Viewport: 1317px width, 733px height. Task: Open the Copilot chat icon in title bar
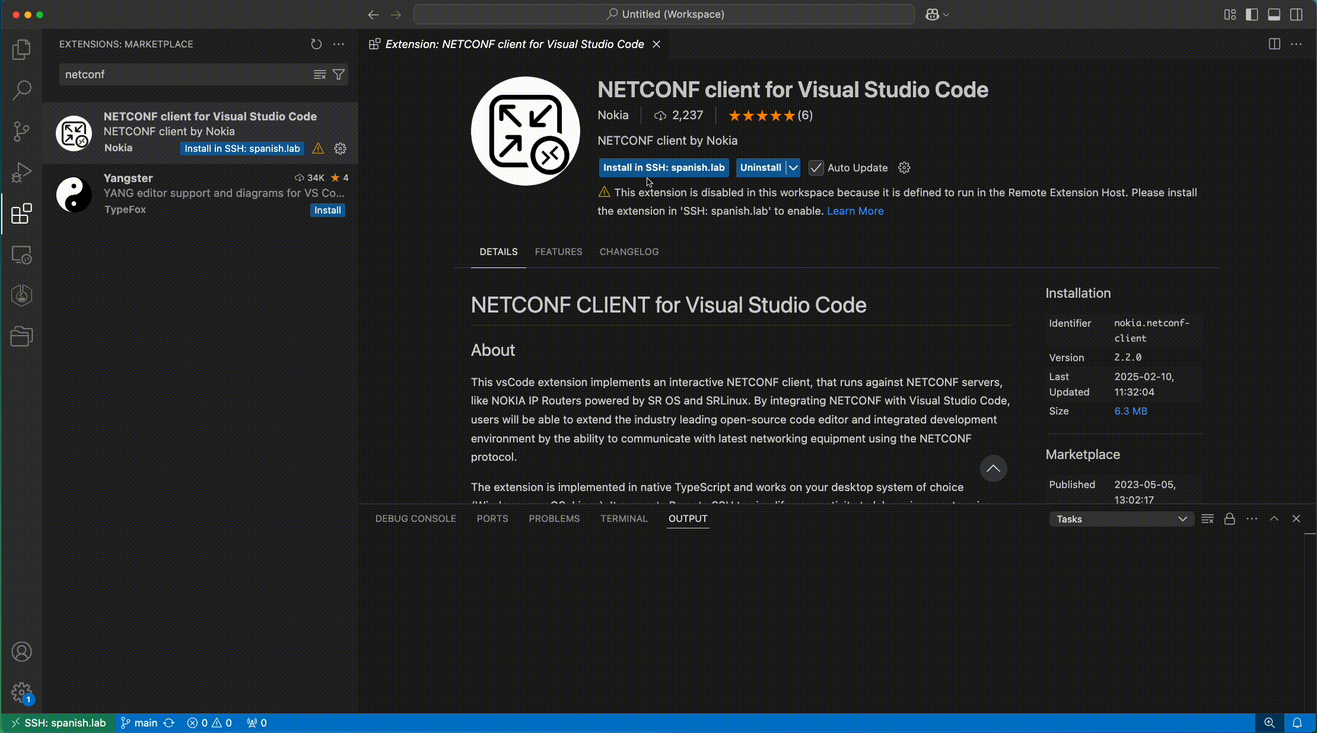[932, 14]
